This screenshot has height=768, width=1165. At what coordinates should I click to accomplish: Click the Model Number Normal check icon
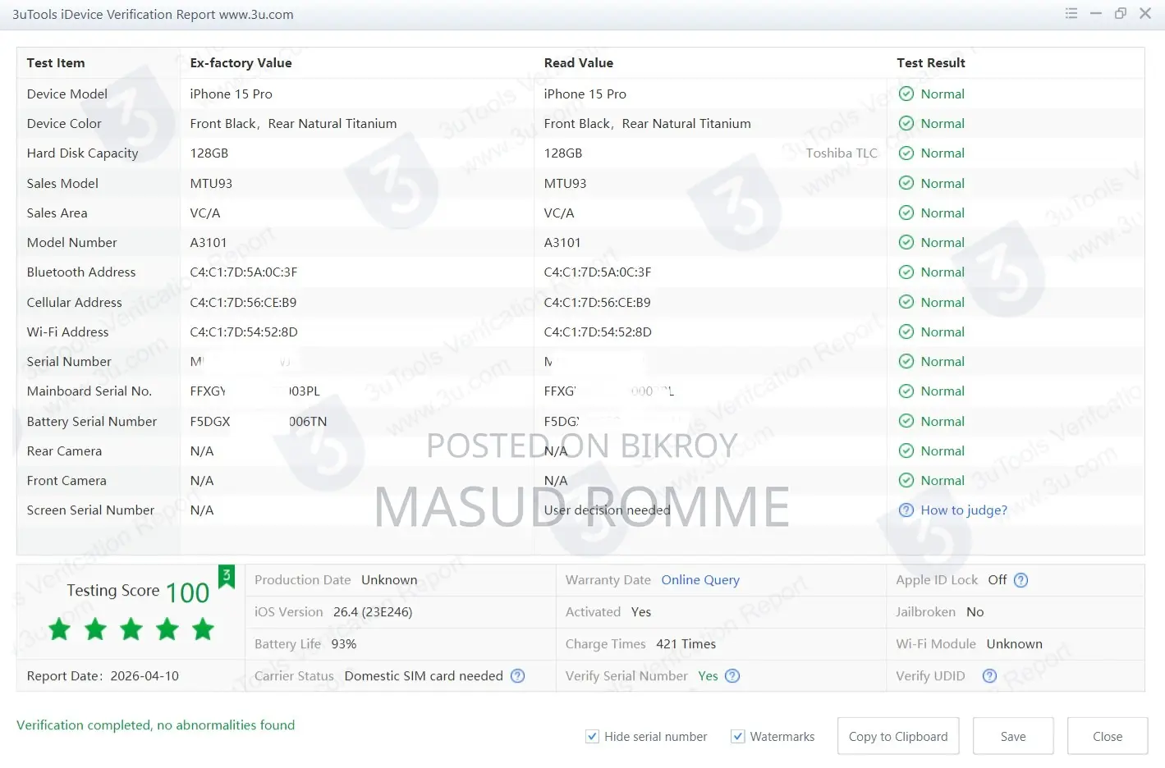tap(906, 243)
